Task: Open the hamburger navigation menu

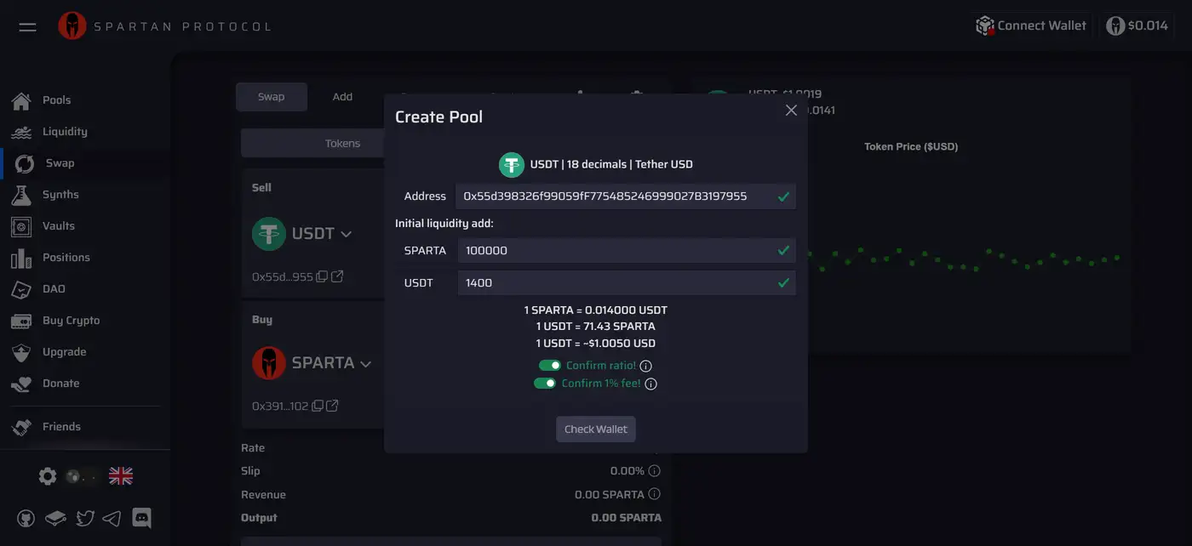Action: click(x=27, y=26)
